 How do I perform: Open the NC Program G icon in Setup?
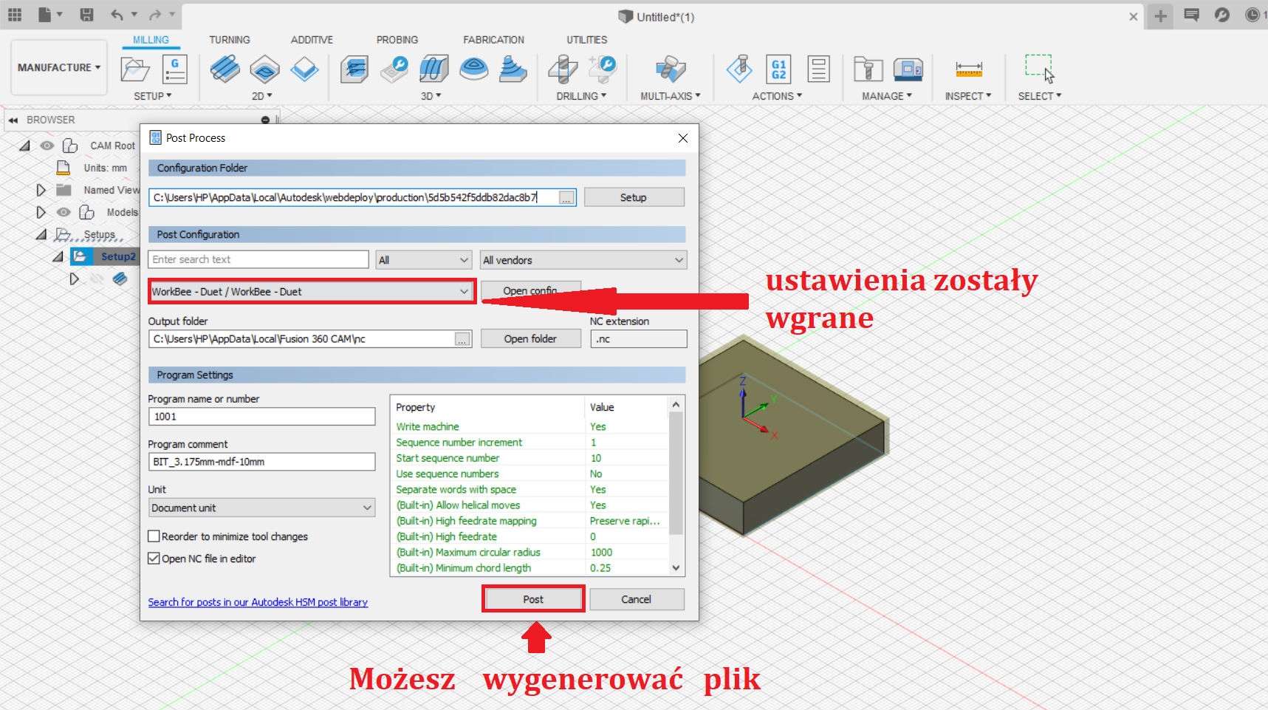click(175, 69)
